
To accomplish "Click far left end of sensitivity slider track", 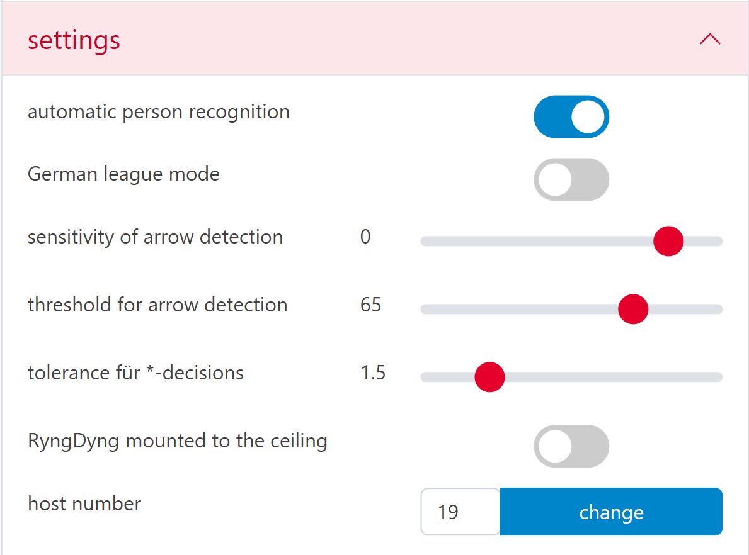I will point(425,241).
